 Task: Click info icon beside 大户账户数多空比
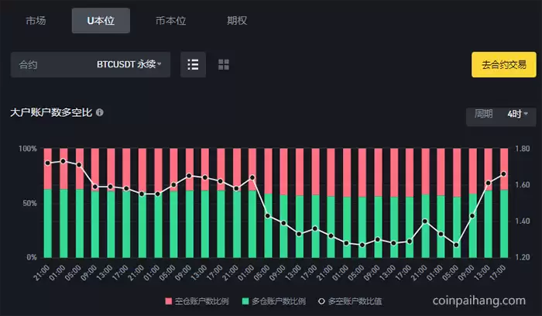(100, 113)
